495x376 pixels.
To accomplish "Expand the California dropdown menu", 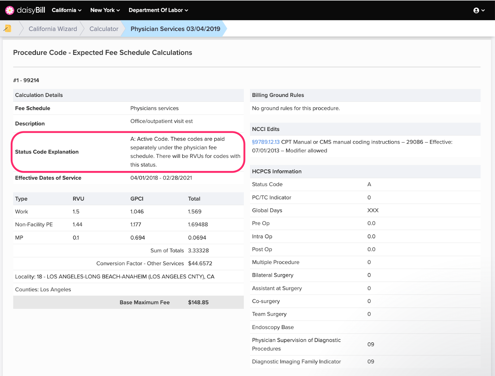I will coord(67,10).
